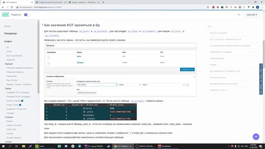Click the vertical blue feedback tab
265x149 pixels.
point(261,79)
